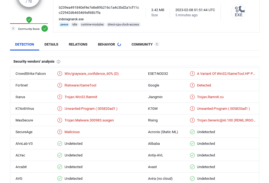Click the Trojan.Win32.Ramnit result
The height and width of the screenshot is (183, 269).
tap(81, 97)
